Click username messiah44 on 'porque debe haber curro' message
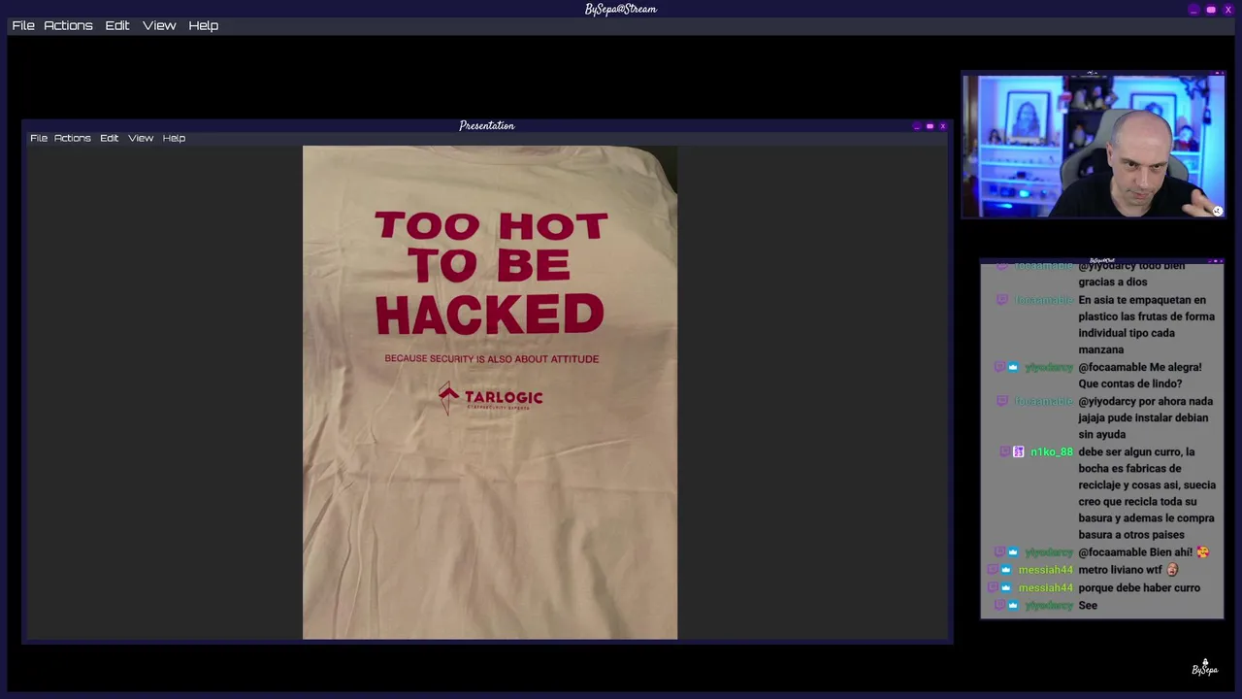1242x699 pixels. (1045, 587)
